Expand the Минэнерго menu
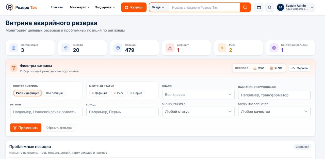The image size is (325, 159). pos(80,7)
